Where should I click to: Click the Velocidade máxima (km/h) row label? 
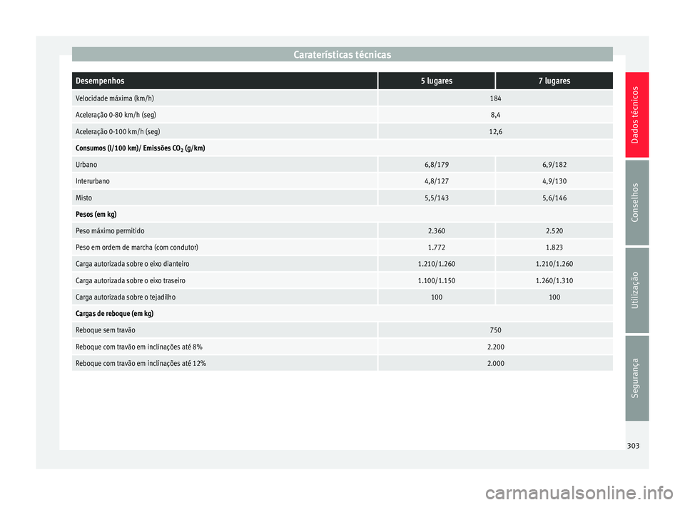pos(115,98)
